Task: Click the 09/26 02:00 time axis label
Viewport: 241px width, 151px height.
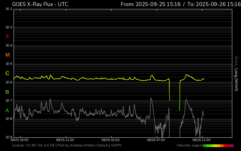Action: (111, 140)
